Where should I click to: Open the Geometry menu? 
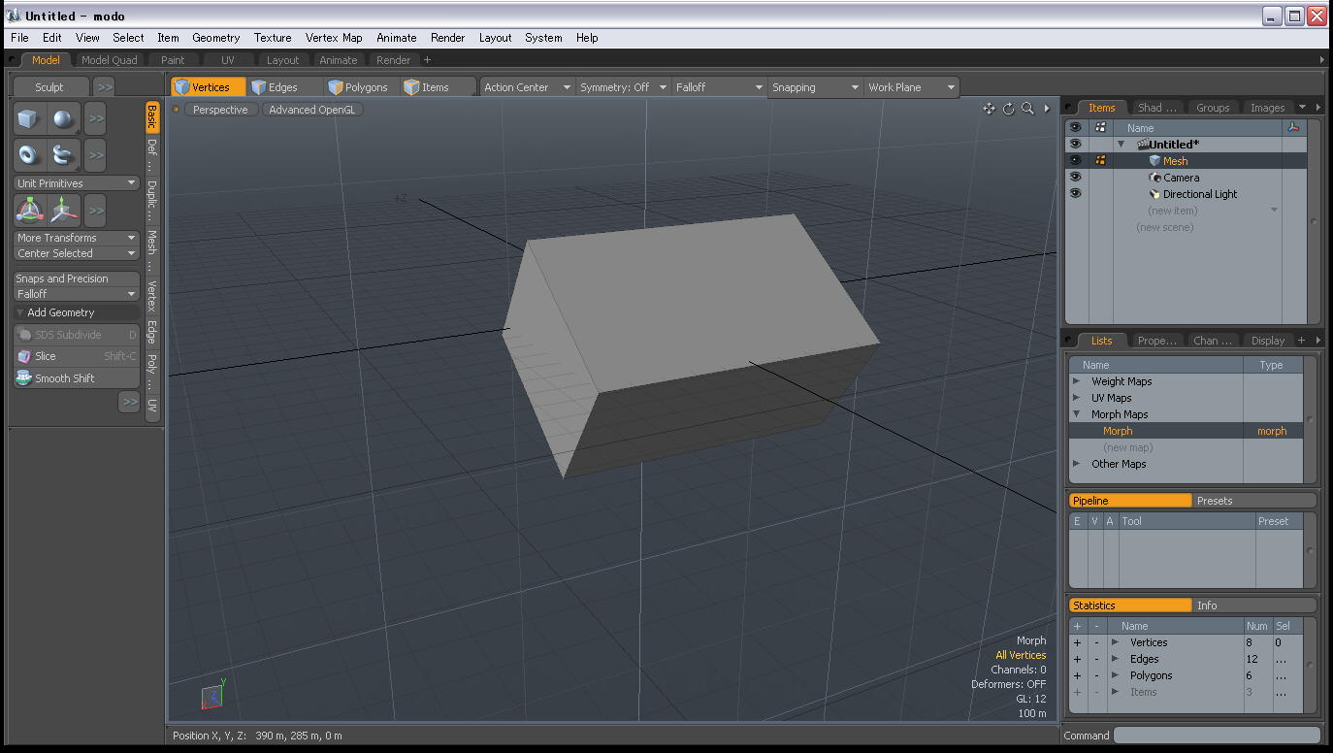(x=215, y=38)
